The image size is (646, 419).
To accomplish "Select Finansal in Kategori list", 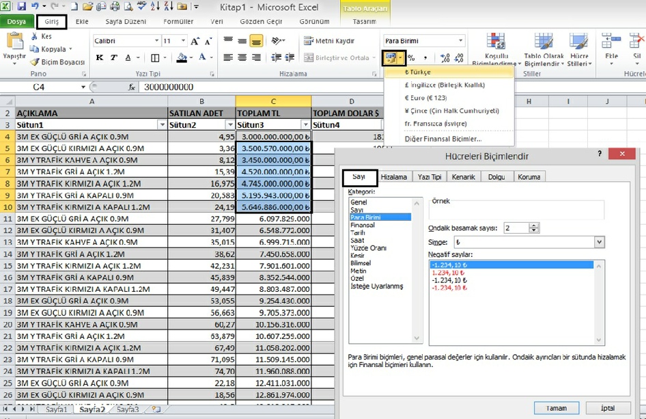I will [363, 225].
